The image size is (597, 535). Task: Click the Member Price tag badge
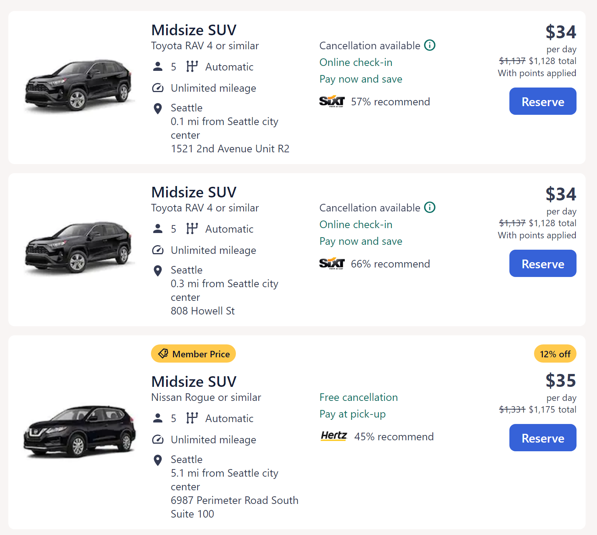coord(193,354)
